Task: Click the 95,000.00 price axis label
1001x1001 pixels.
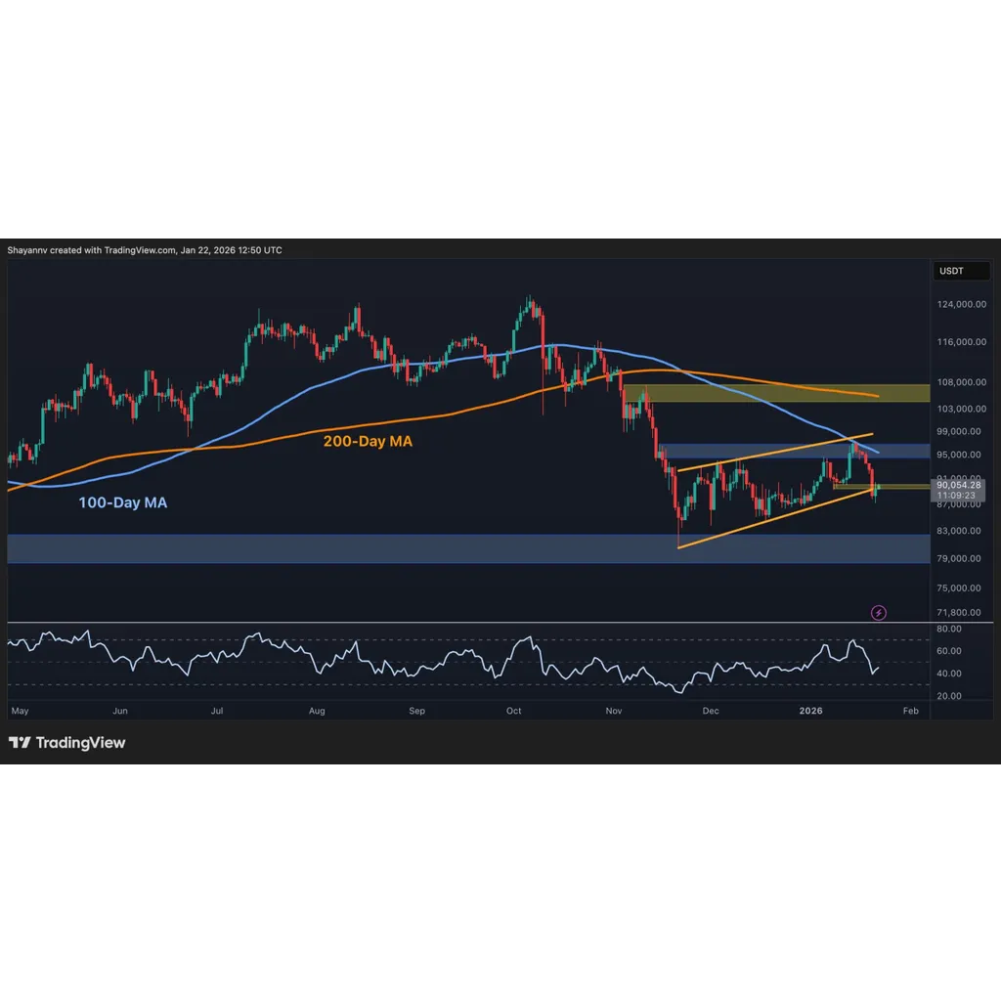Action: click(x=959, y=455)
